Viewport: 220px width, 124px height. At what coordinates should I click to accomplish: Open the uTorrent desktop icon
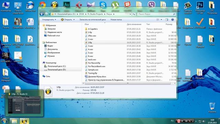[x=115, y=5]
